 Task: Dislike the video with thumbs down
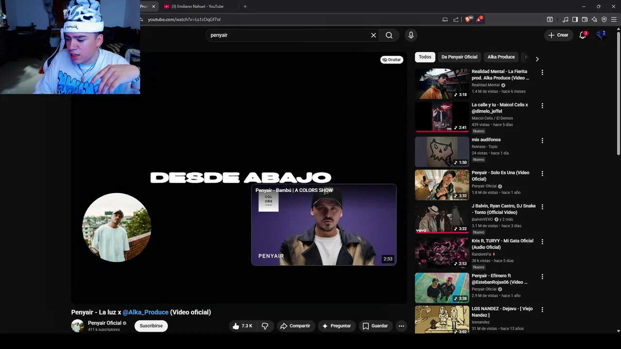[x=265, y=326]
